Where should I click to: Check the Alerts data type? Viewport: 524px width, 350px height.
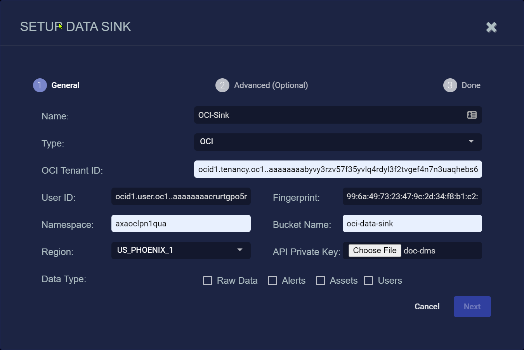[x=272, y=281]
